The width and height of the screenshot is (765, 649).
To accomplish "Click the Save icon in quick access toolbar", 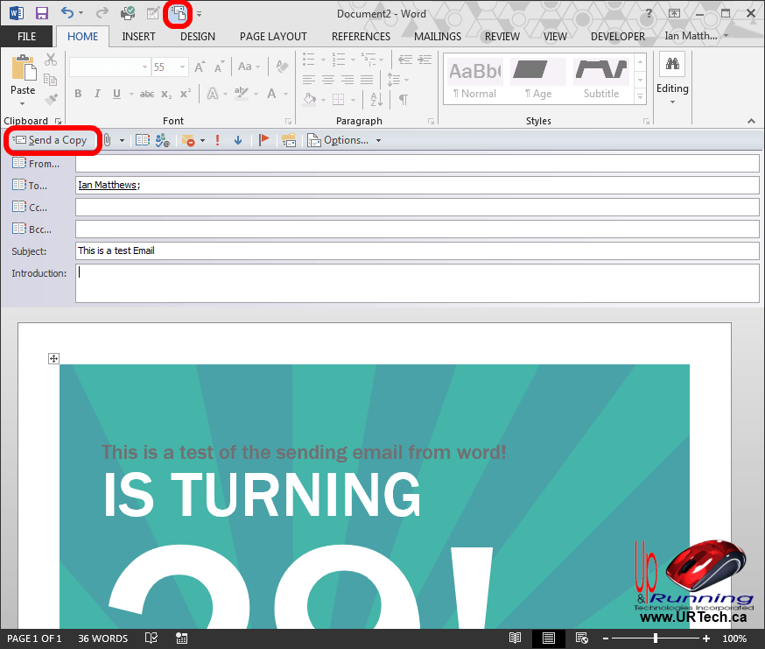I will (41, 13).
